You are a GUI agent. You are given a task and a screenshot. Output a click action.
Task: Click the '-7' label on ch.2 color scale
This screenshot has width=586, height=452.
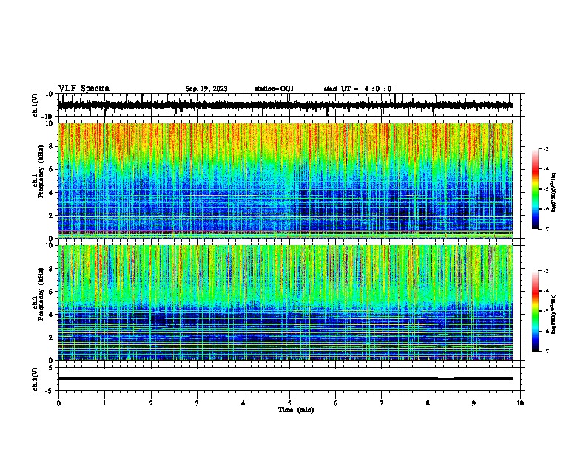(545, 351)
